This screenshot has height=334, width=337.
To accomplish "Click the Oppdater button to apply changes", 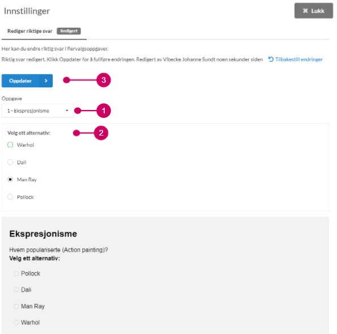I will 27,81.
